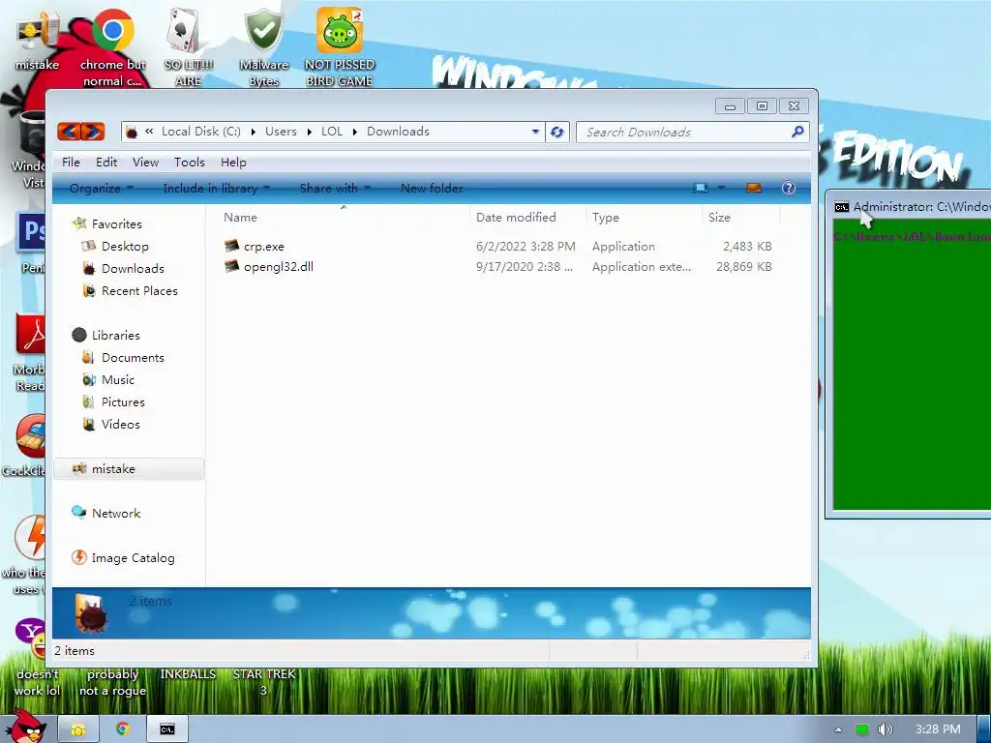Click New folder button
991x743 pixels.
point(432,188)
